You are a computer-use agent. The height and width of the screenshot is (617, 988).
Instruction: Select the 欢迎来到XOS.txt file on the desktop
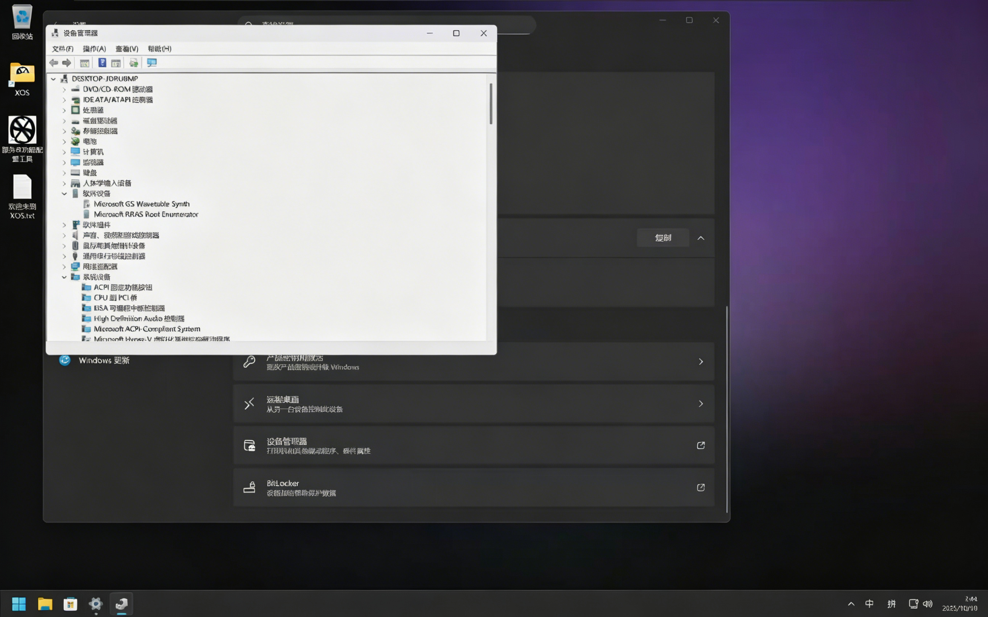coord(22,197)
